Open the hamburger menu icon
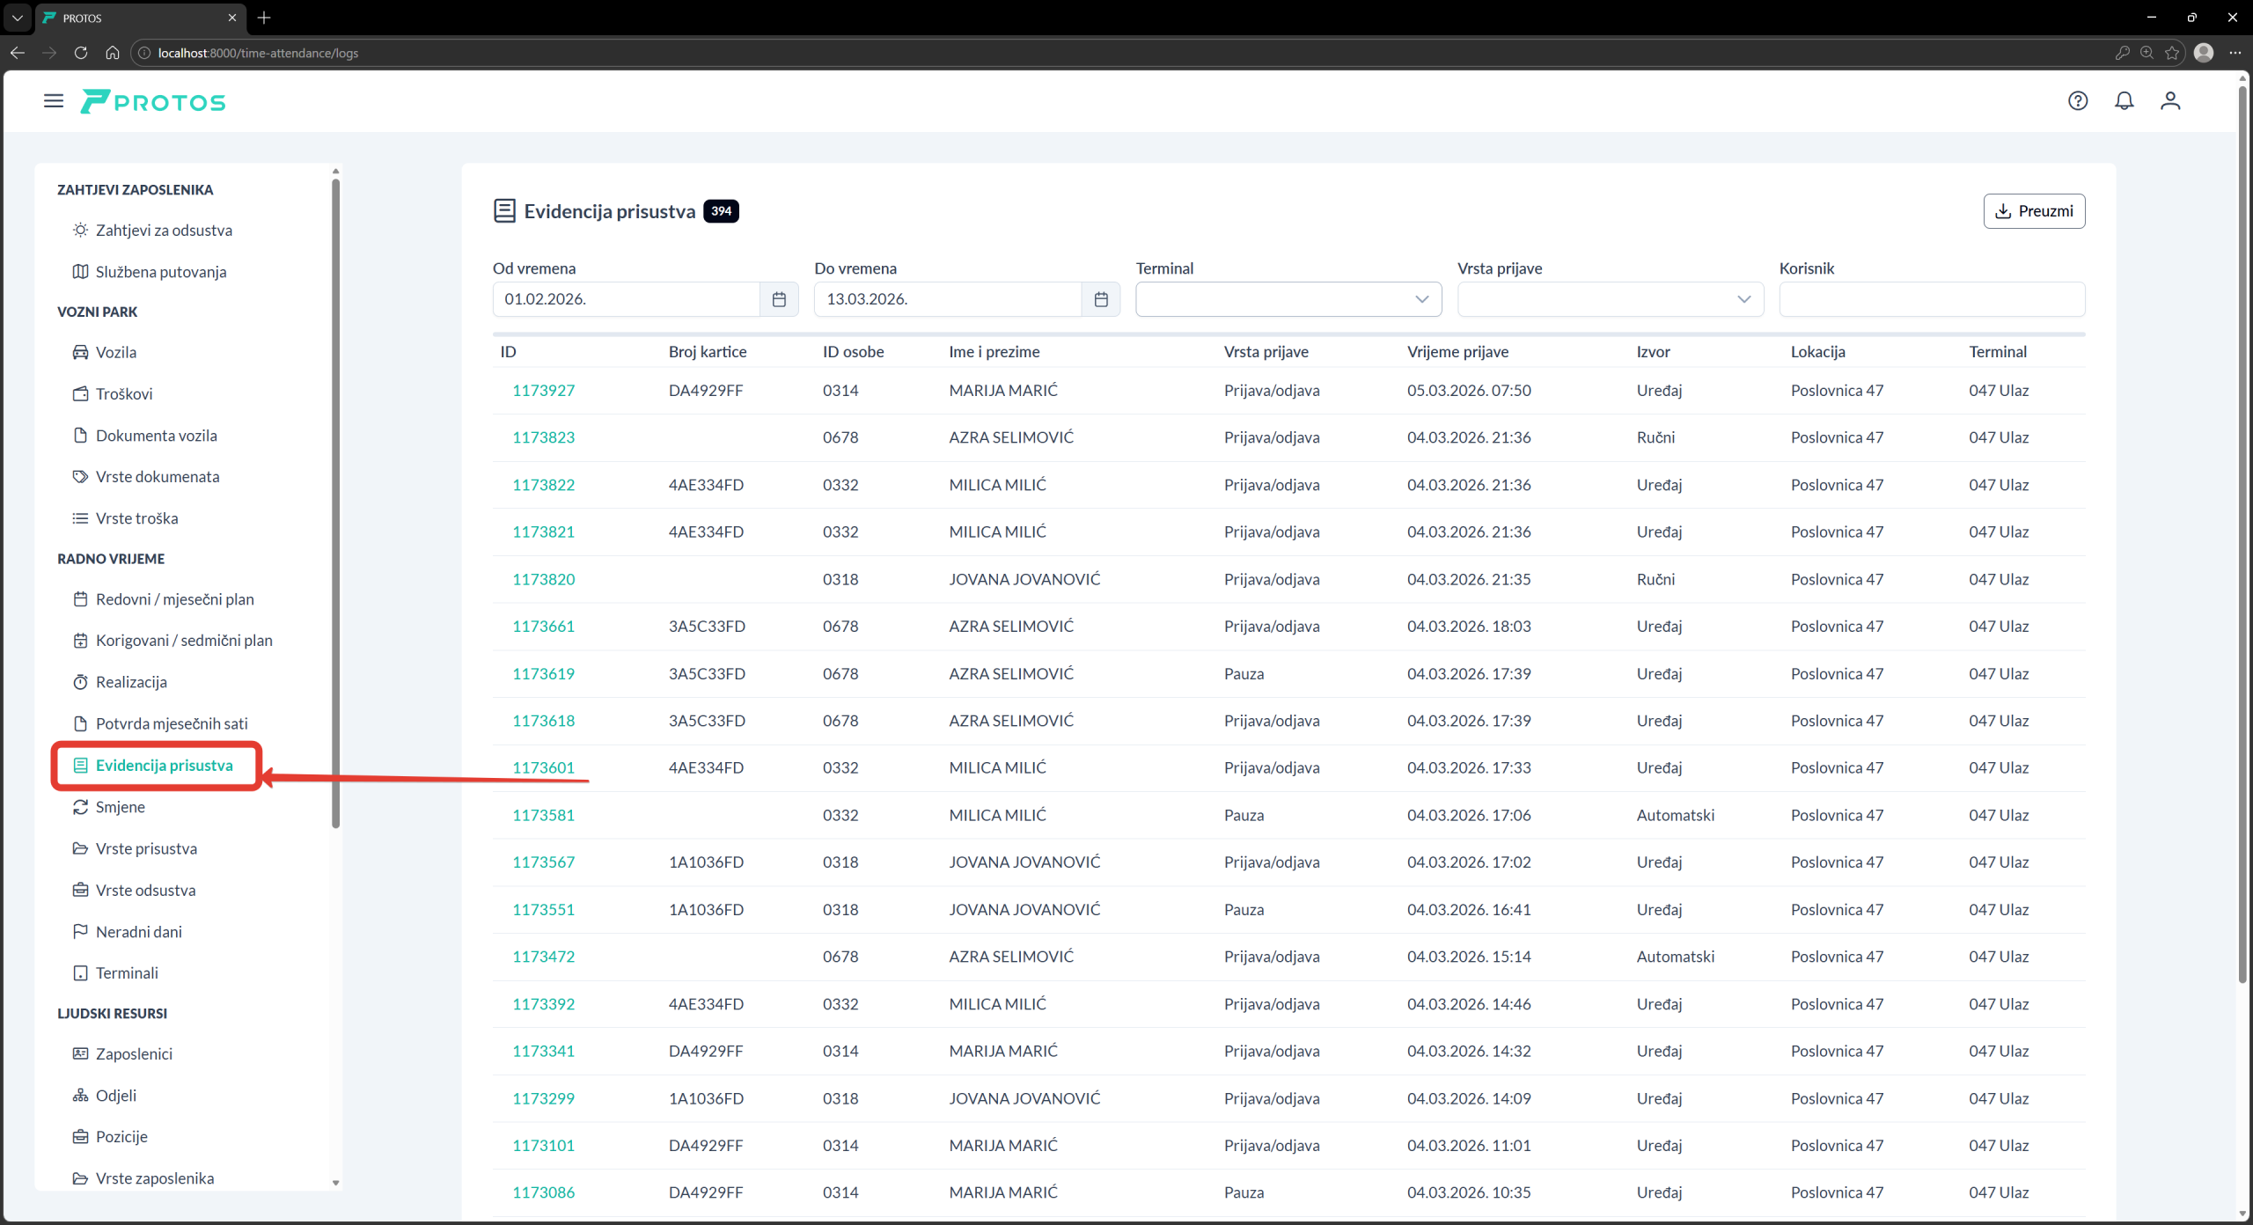2253x1225 pixels. pos(54,101)
